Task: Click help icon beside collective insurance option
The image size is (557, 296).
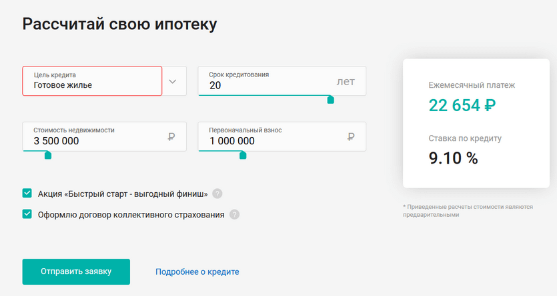Action: click(x=234, y=215)
